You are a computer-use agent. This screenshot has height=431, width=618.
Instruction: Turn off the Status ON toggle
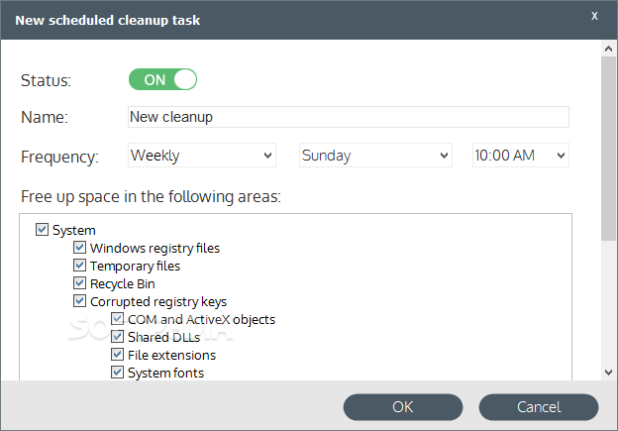(162, 79)
